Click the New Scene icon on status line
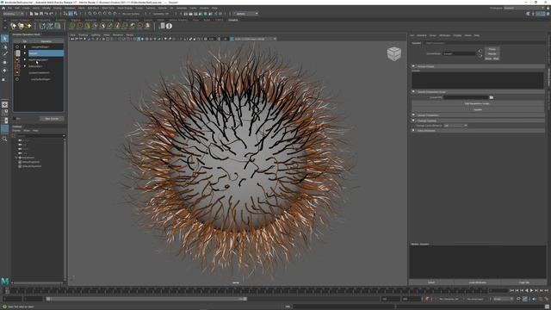Viewport: 551px width, 310px height. (31, 14)
